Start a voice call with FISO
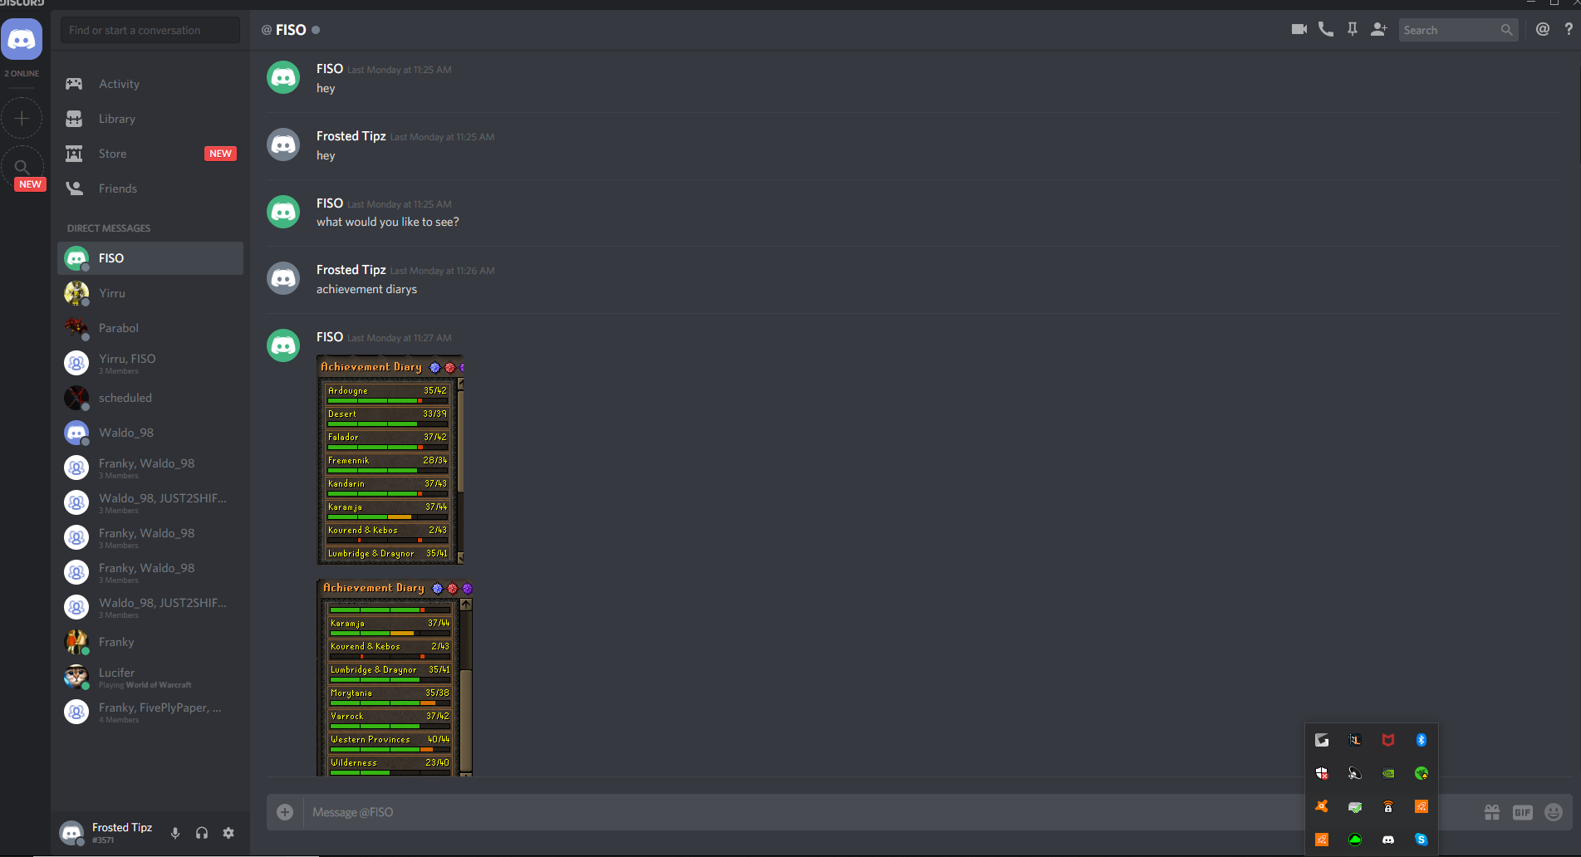 click(1326, 30)
